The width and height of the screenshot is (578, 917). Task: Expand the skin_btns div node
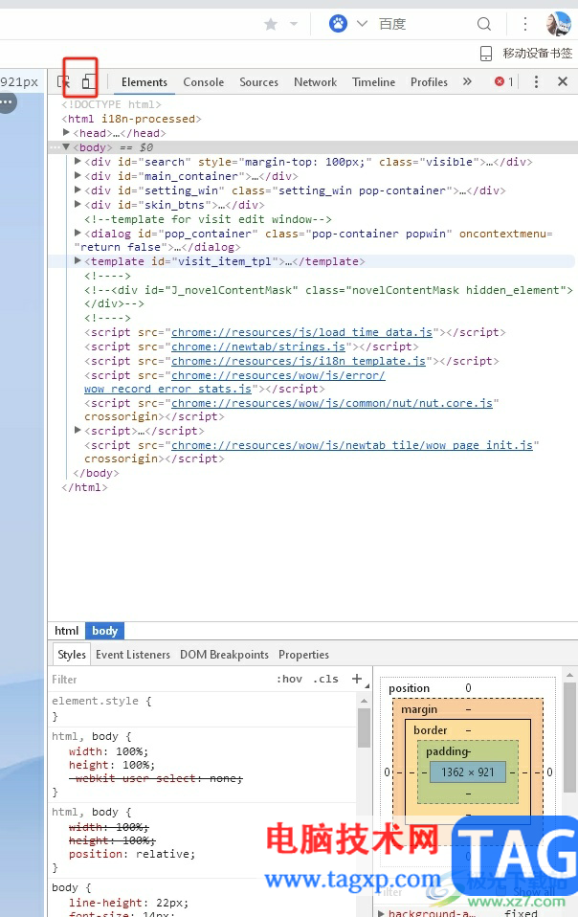tap(78, 205)
